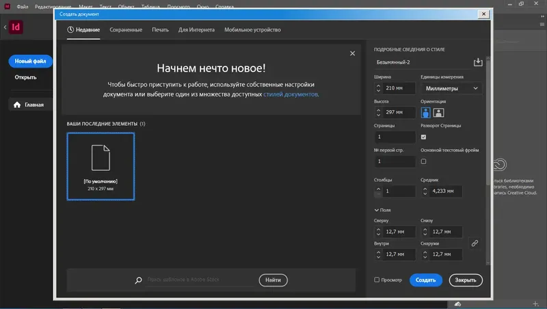Screen dimensions: 547x309
Task: Click the Снаружи 12,7 мм field
Action: pyautogui.click(x=446, y=254)
